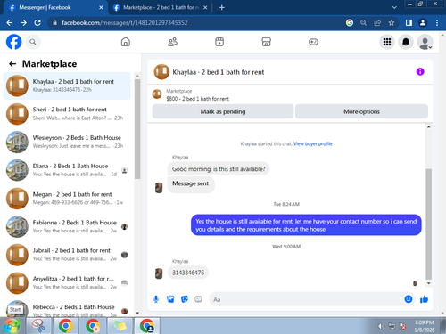Screen dimensions: 446x334
Task: Reload the page
Action: tap(37, 22)
